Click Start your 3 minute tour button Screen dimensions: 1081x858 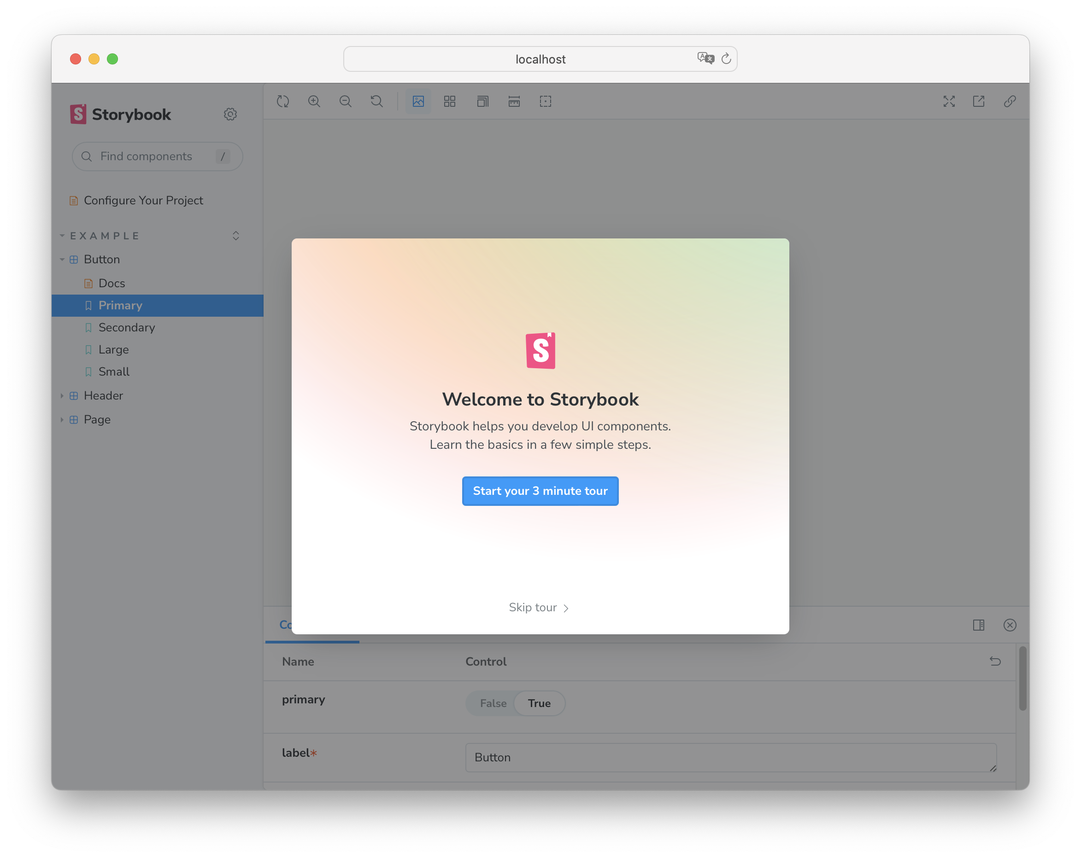[x=540, y=491]
